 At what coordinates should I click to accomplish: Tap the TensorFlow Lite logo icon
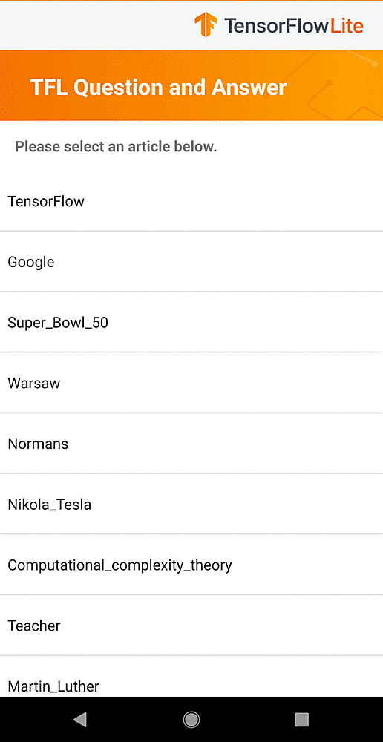206,24
